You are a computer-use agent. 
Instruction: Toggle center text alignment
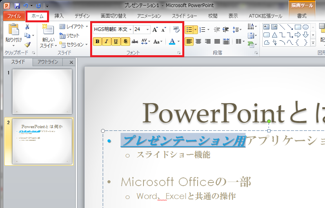point(198,42)
